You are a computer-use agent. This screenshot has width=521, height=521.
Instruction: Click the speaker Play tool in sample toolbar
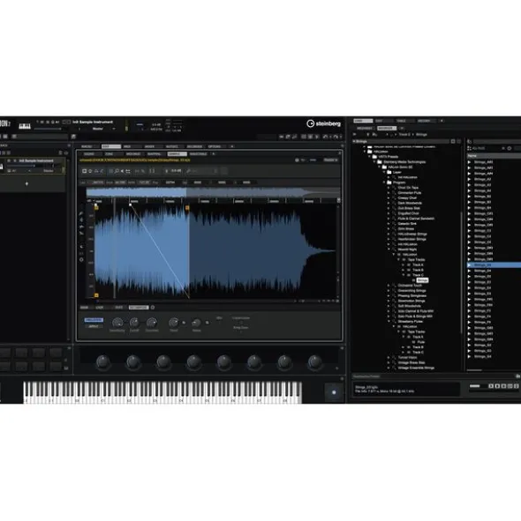123,171
